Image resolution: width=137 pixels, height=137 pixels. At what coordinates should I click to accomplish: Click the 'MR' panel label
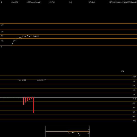[122, 71]
